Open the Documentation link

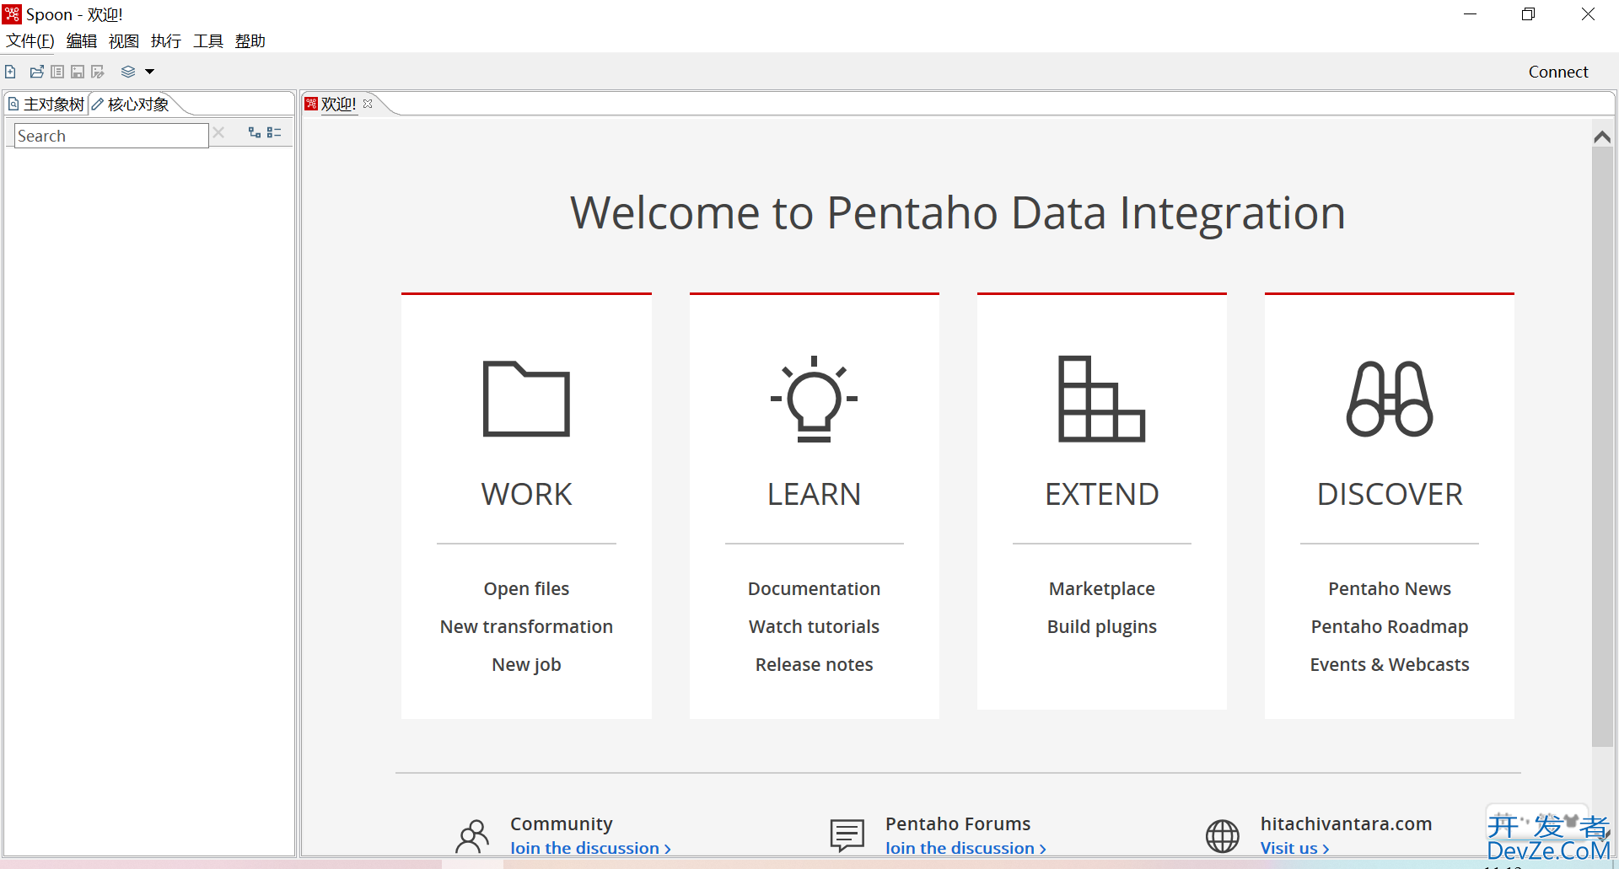(x=814, y=588)
